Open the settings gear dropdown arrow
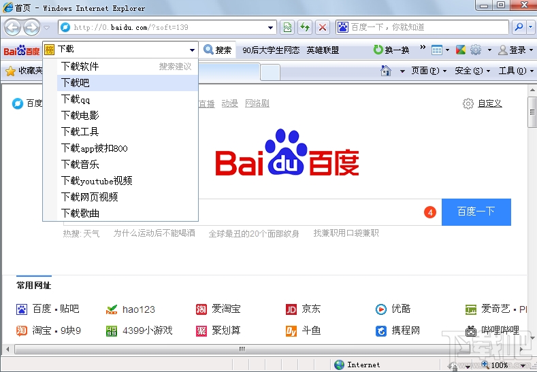 click(x=489, y=50)
